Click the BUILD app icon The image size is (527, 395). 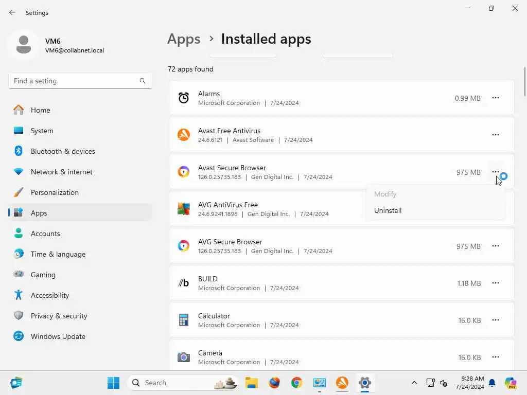click(x=184, y=283)
